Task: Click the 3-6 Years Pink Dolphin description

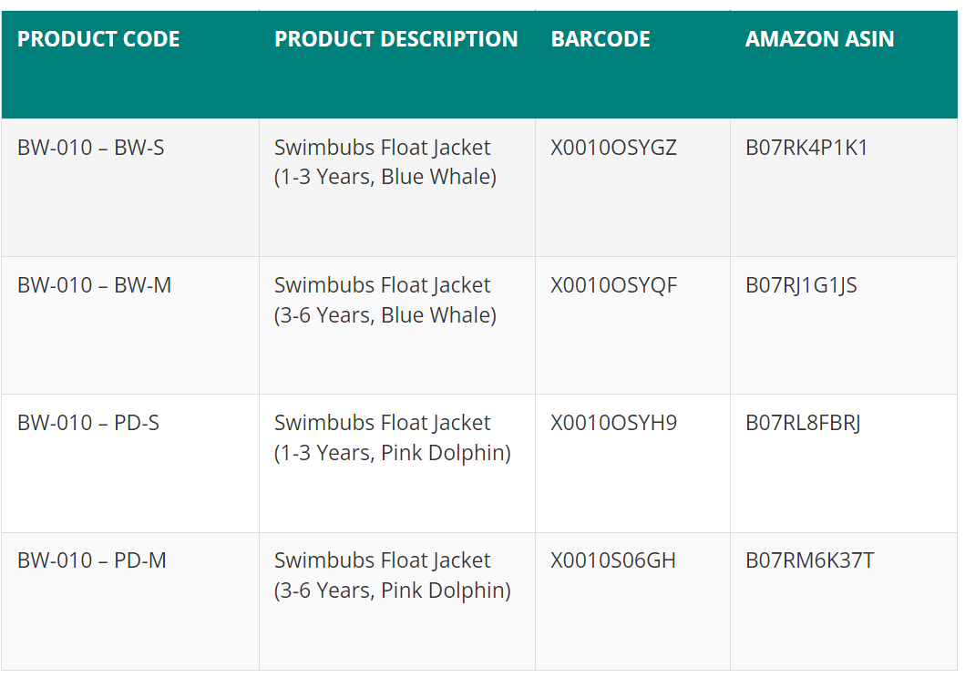Action: tap(393, 575)
